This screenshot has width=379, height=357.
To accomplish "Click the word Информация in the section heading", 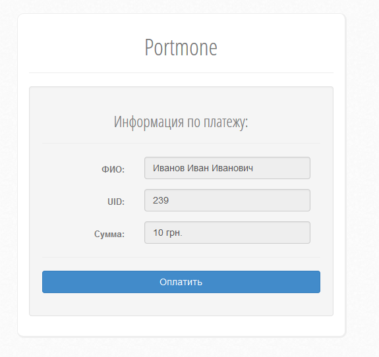I will coord(149,122).
